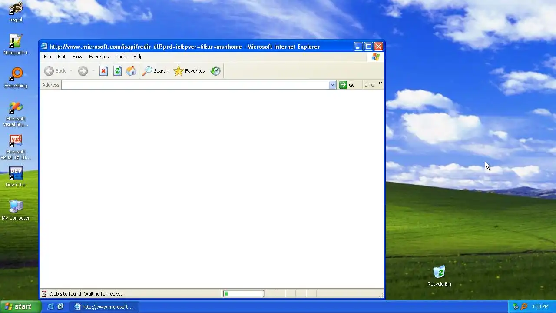Click the Internet Explorer title bar text
This screenshot has width=556, height=313.
[x=185, y=47]
